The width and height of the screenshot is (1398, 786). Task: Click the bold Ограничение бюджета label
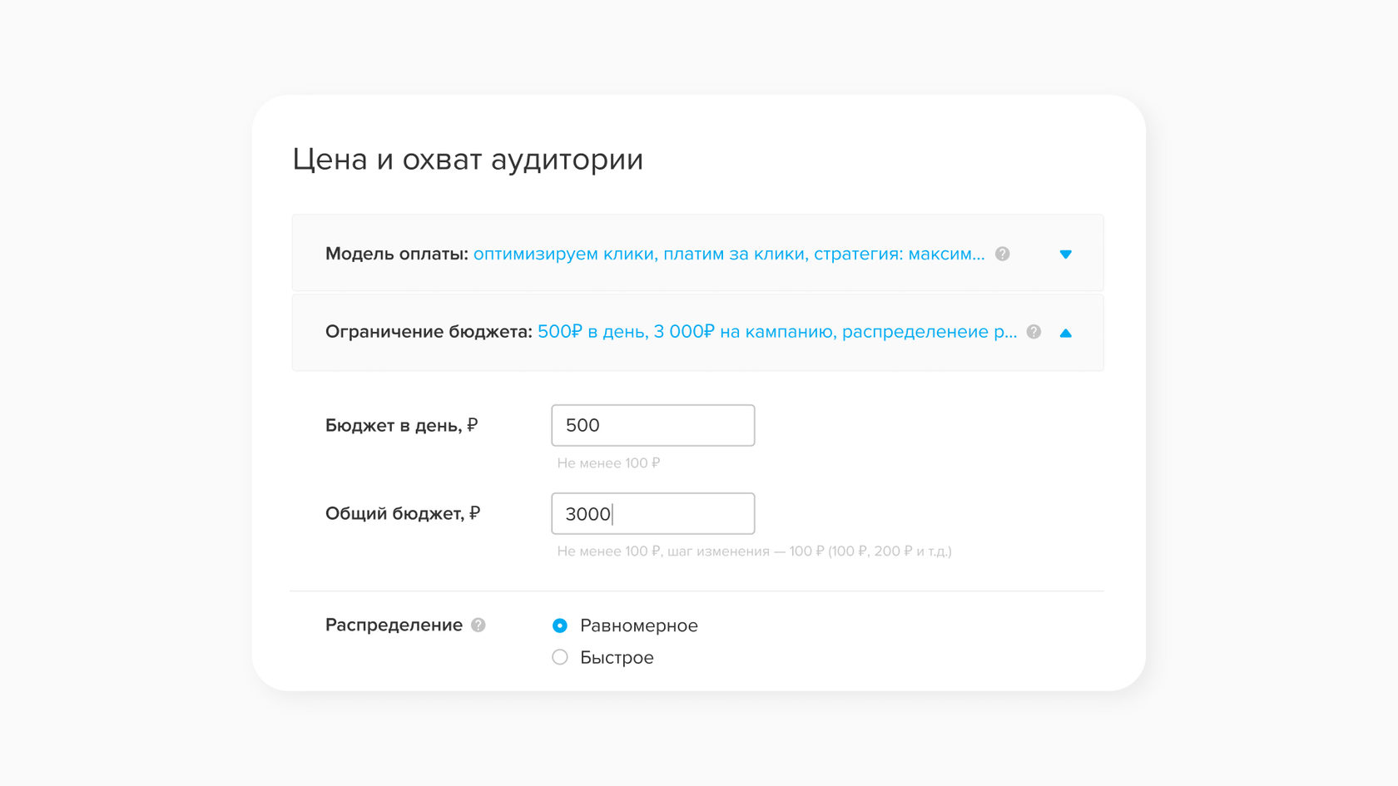(x=429, y=332)
